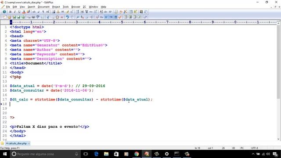Open the color palette icon in HTML toolbar
The height and width of the screenshot is (158, 281).
point(29,12)
